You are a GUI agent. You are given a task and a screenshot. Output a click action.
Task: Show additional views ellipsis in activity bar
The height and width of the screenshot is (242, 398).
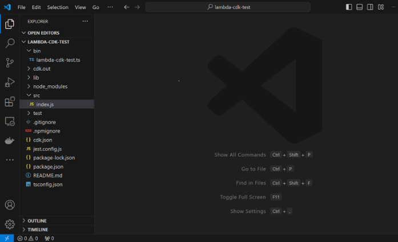10,160
